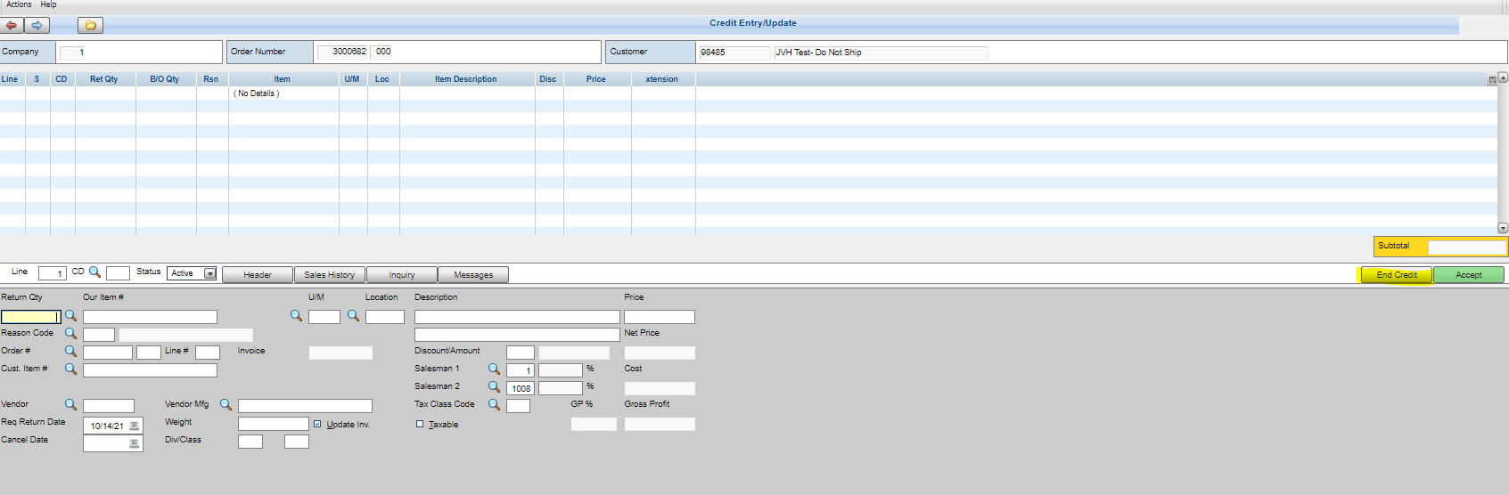Open lookup for CD field
1509x495 pixels.
[x=94, y=272]
